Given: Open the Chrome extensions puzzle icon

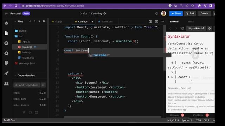Looking at the screenshot, I should [x=199, y=6].
